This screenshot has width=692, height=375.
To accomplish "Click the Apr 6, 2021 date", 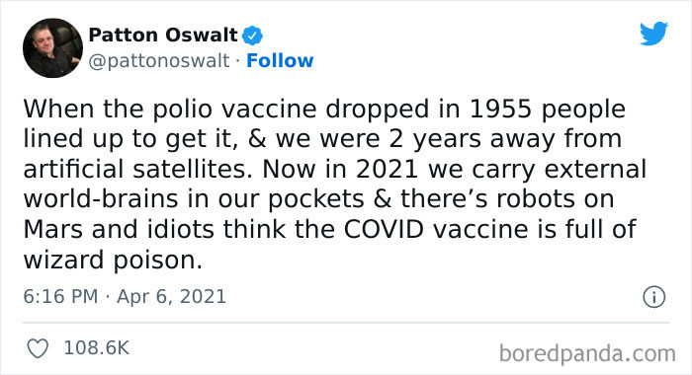I will coord(171,297).
